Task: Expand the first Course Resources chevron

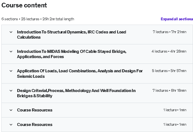Action: 11,110
